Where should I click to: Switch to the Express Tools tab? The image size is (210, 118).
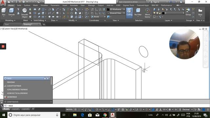pyautogui.click(x=129, y=5)
